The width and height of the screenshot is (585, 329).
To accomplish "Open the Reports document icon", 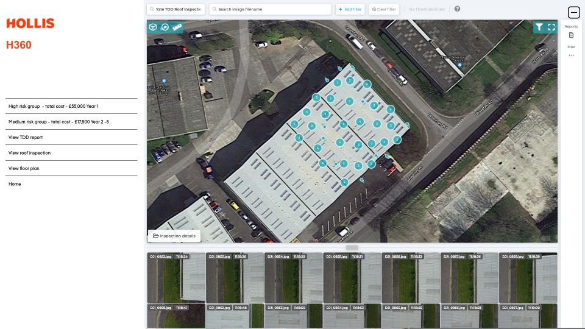I will click(571, 35).
